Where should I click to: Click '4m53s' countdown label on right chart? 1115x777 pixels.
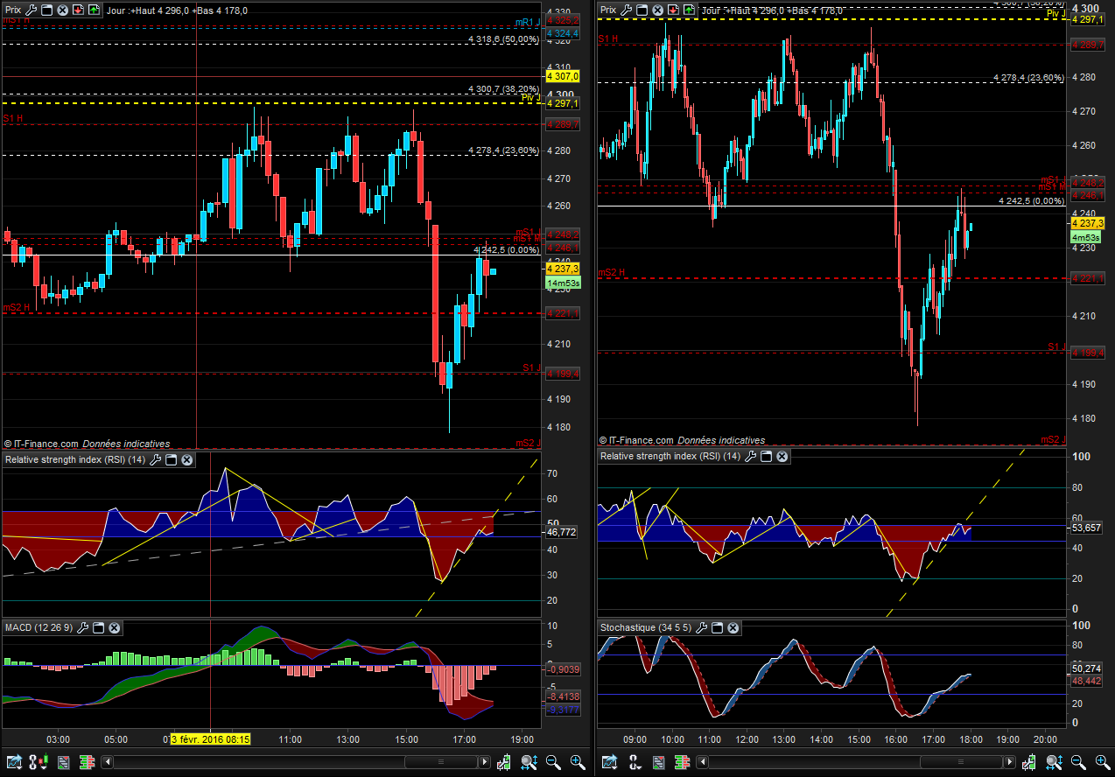(1086, 237)
